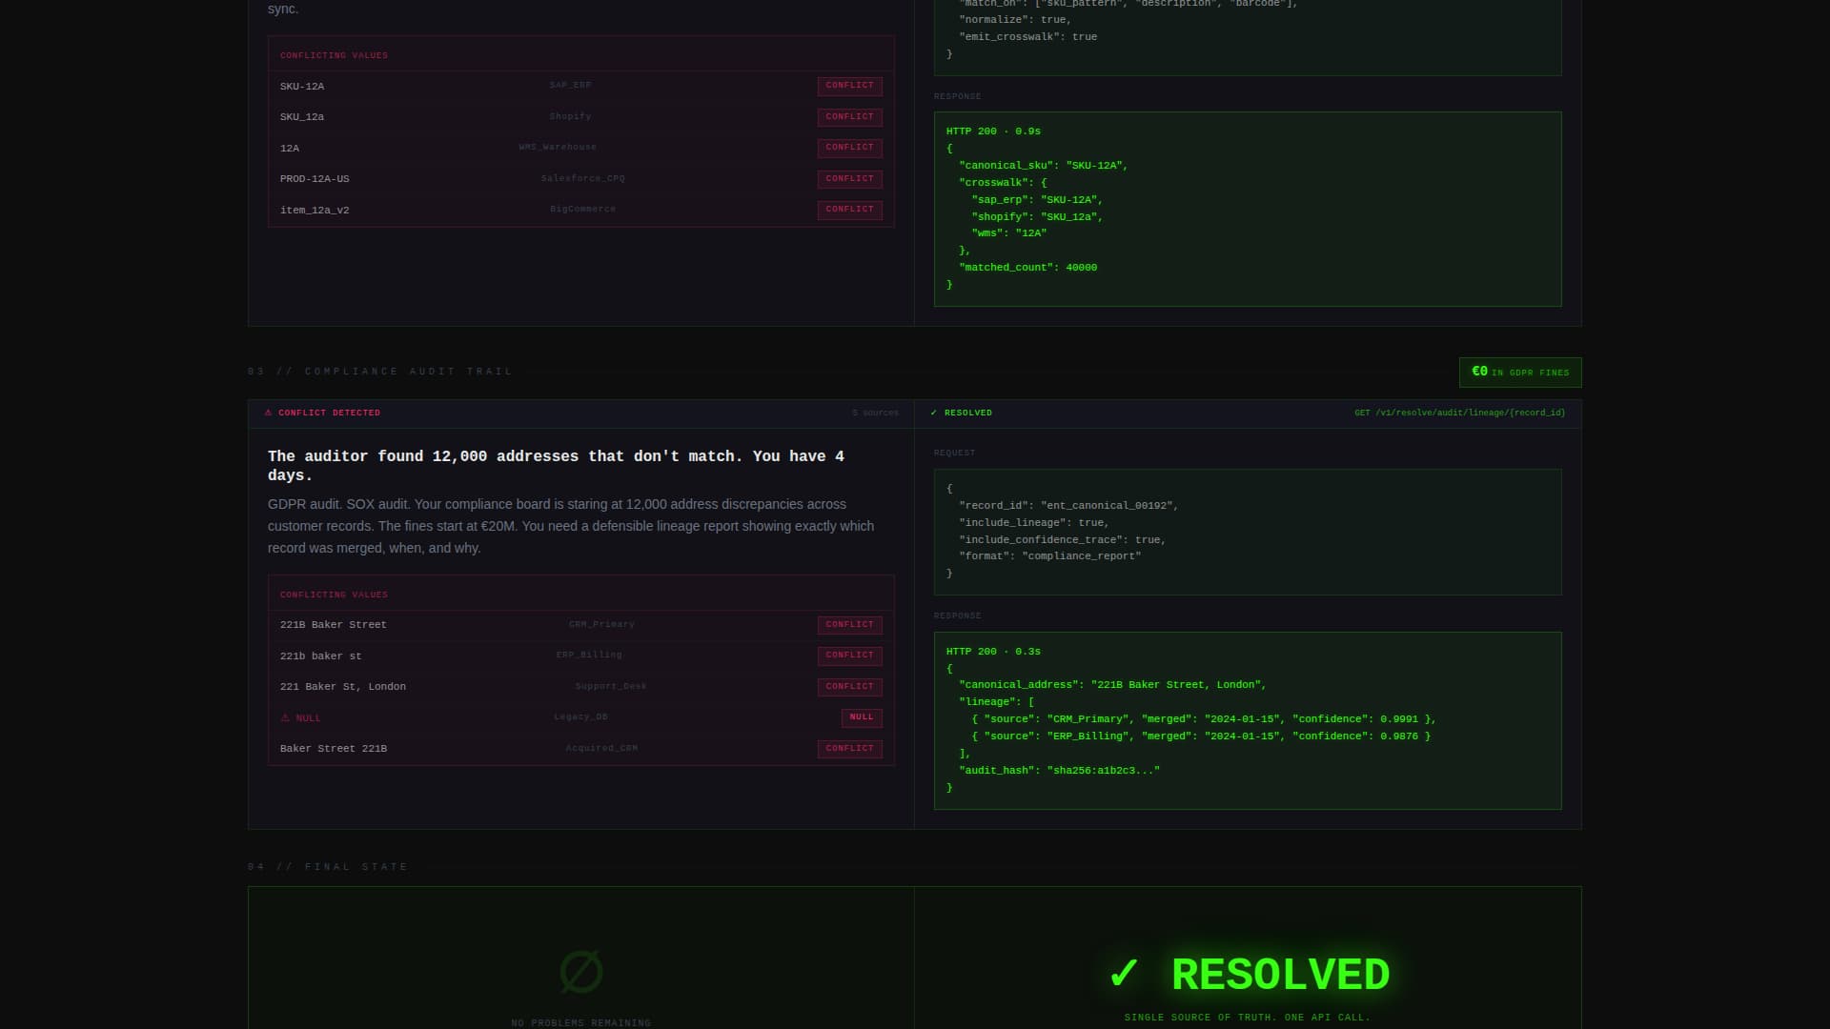Select the Acquired_CRM source label

tap(601, 749)
